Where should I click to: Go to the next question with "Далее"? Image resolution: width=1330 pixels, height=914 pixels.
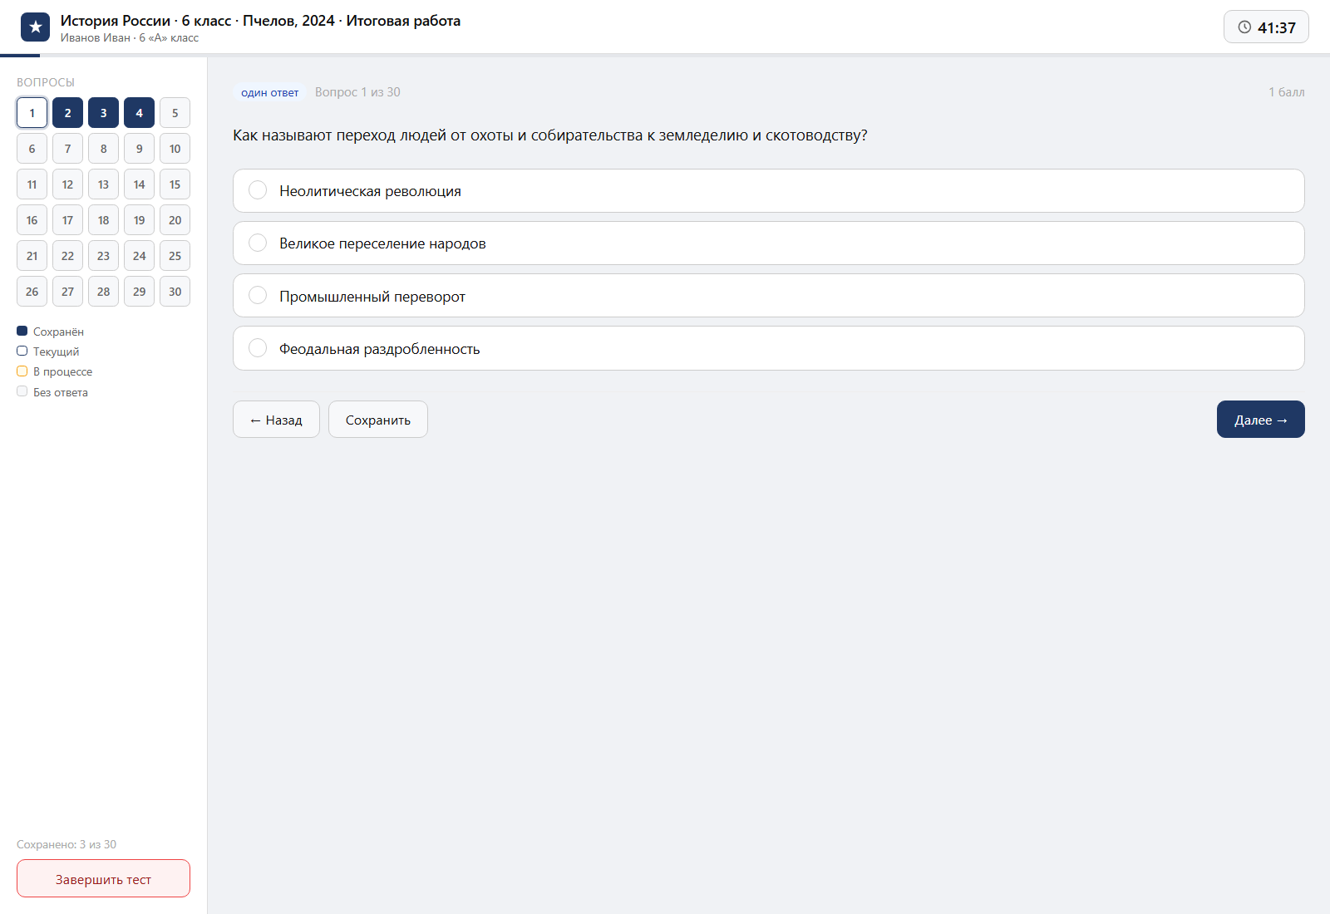click(x=1261, y=420)
